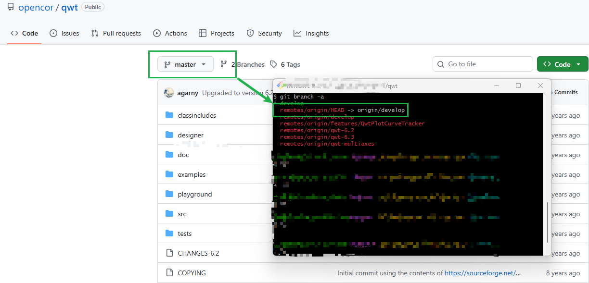Open the tests folder
The image size is (589, 283).
coord(185,234)
